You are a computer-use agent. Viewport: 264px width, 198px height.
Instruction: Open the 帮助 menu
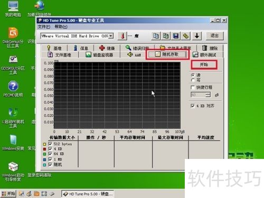[x=61, y=27]
